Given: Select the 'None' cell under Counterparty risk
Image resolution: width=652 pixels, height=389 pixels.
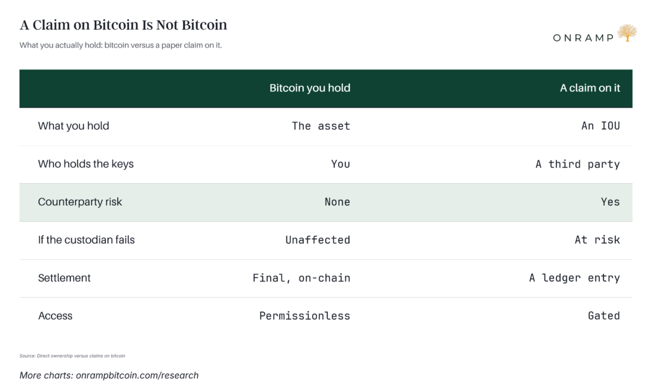Looking at the screenshot, I should (x=337, y=202).
